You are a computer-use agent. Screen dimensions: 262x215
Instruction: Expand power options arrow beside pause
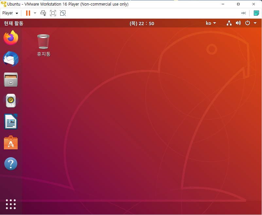[x=35, y=13]
